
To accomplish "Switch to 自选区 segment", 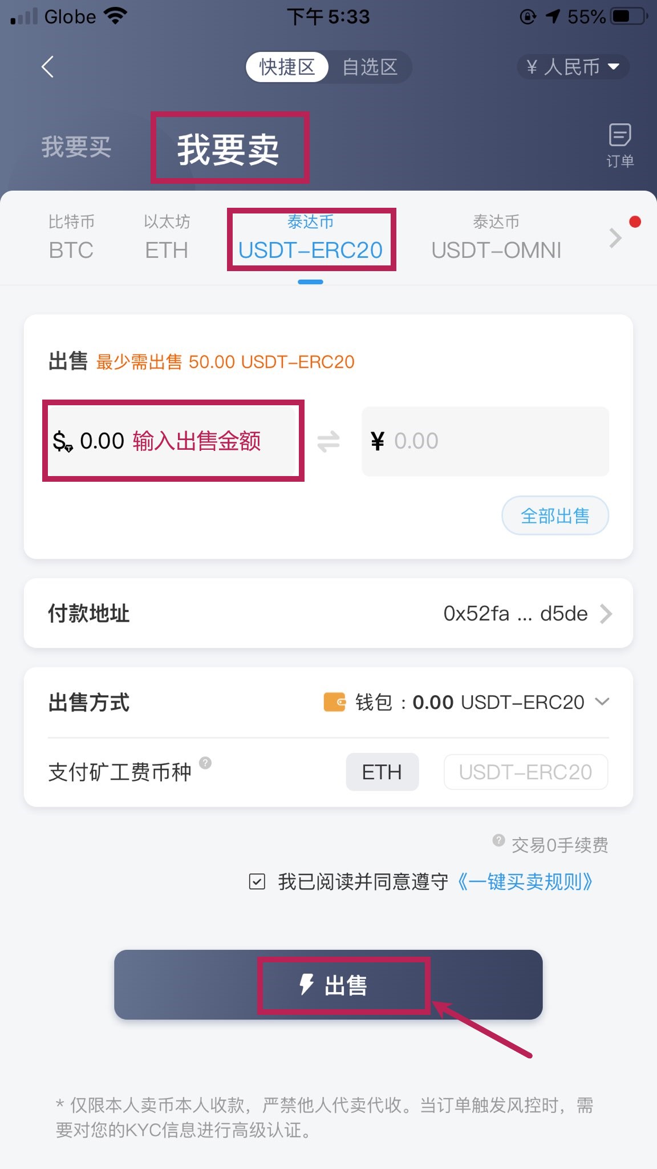I will [x=370, y=67].
